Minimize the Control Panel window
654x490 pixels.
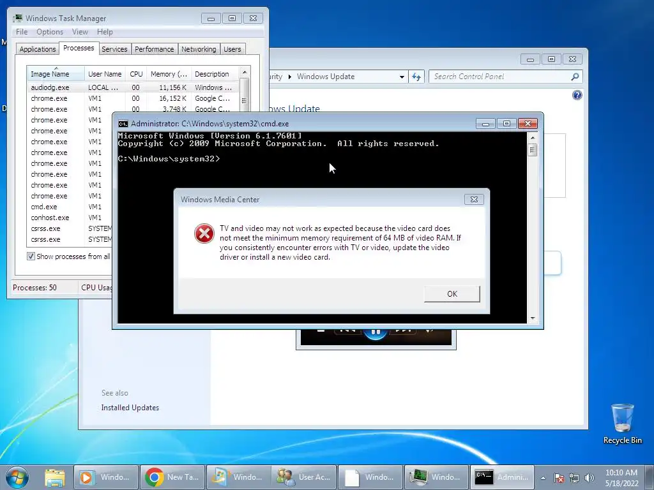point(530,59)
